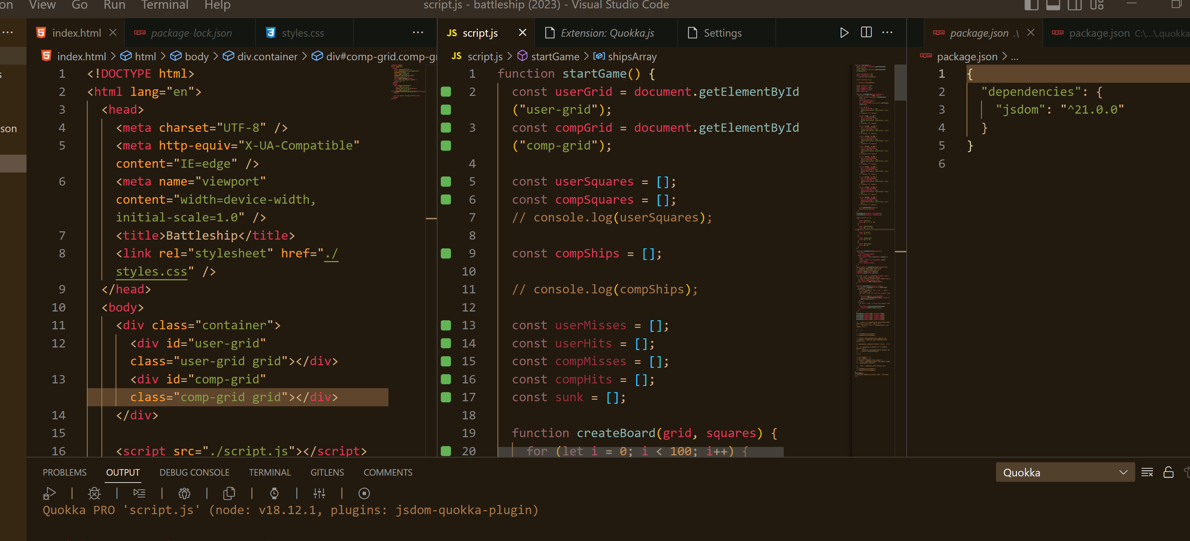Click the green coverage square beside line 9
Screen dimensions: 1190x541
click(x=445, y=253)
